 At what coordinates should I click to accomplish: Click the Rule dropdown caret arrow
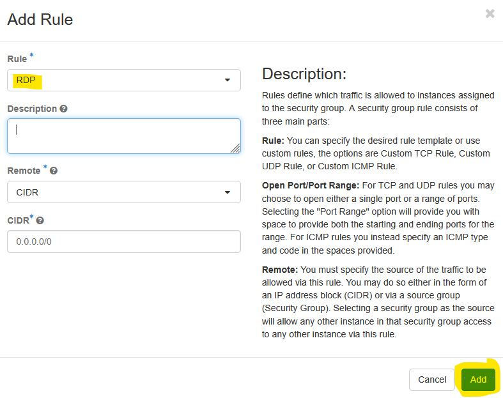[x=228, y=80]
